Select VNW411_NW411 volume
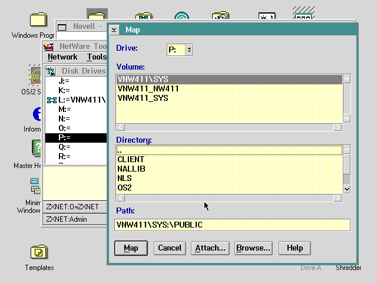The height and width of the screenshot is (283, 377). pyautogui.click(x=229, y=89)
